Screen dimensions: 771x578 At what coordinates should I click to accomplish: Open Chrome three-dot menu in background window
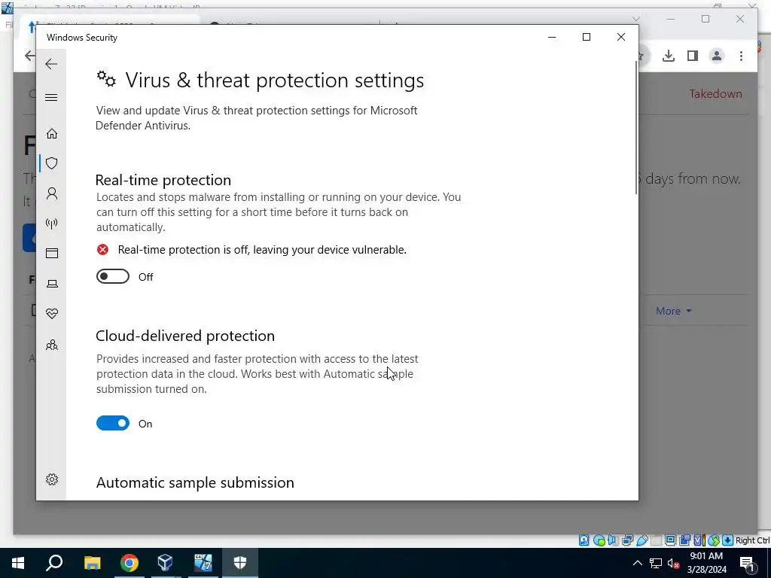741,56
